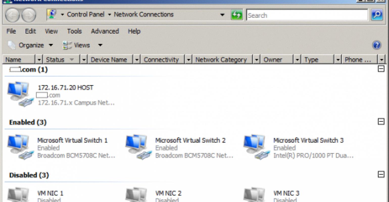The image size is (389, 202).
Task: Open the Advanced menu
Action: 105,31
